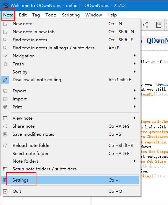This screenshot has height=205, width=168.
Task: Click the share icon in toolbar
Action: tap(145, 25)
